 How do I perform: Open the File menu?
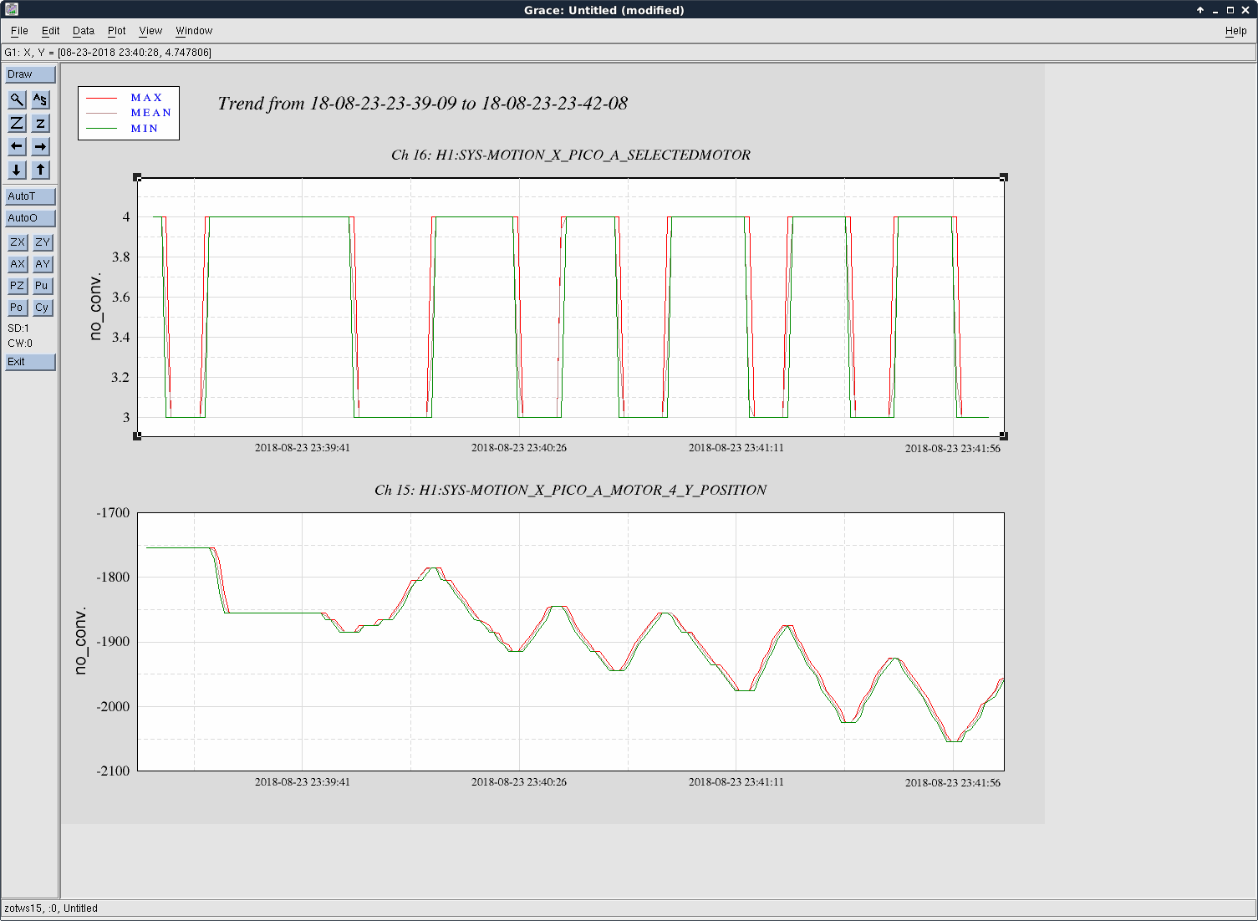(x=19, y=31)
